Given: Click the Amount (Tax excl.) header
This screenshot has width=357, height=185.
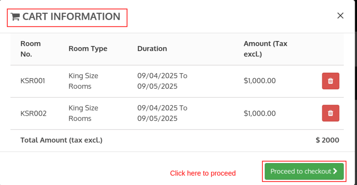Looking at the screenshot, I should pos(265,49).
